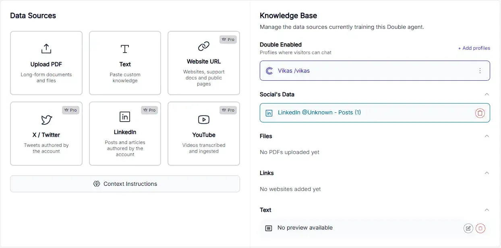This screenshot has height=248, width=501.
Task: Click the Knowledge Base heading
Action: pos(288,16)
